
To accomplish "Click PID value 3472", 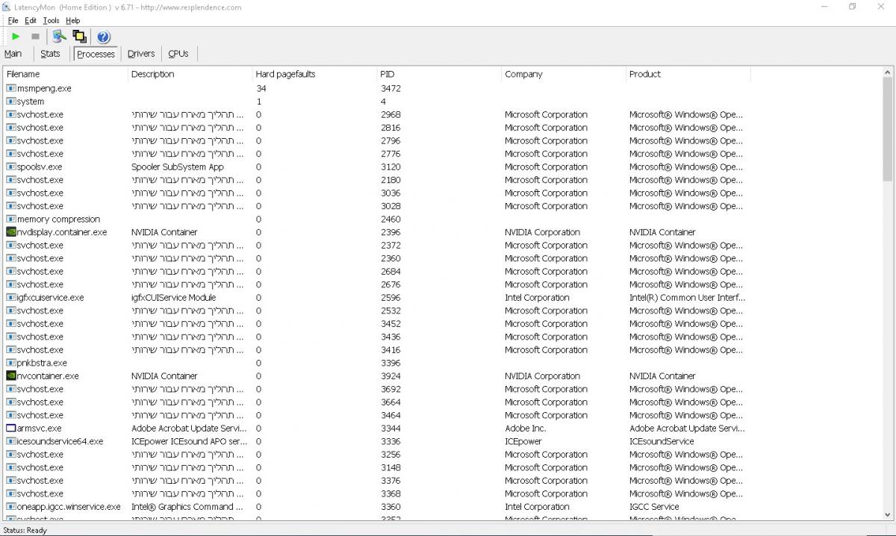I will (391, 88).
